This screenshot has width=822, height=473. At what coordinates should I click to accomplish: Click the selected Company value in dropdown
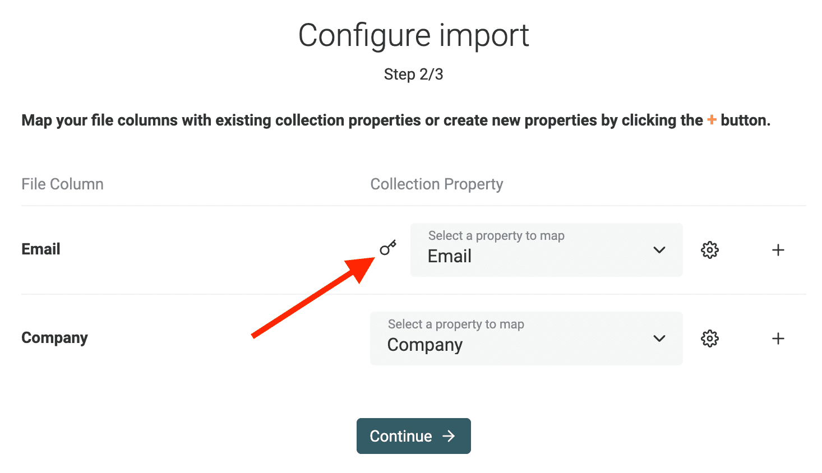tap(425, 345)
